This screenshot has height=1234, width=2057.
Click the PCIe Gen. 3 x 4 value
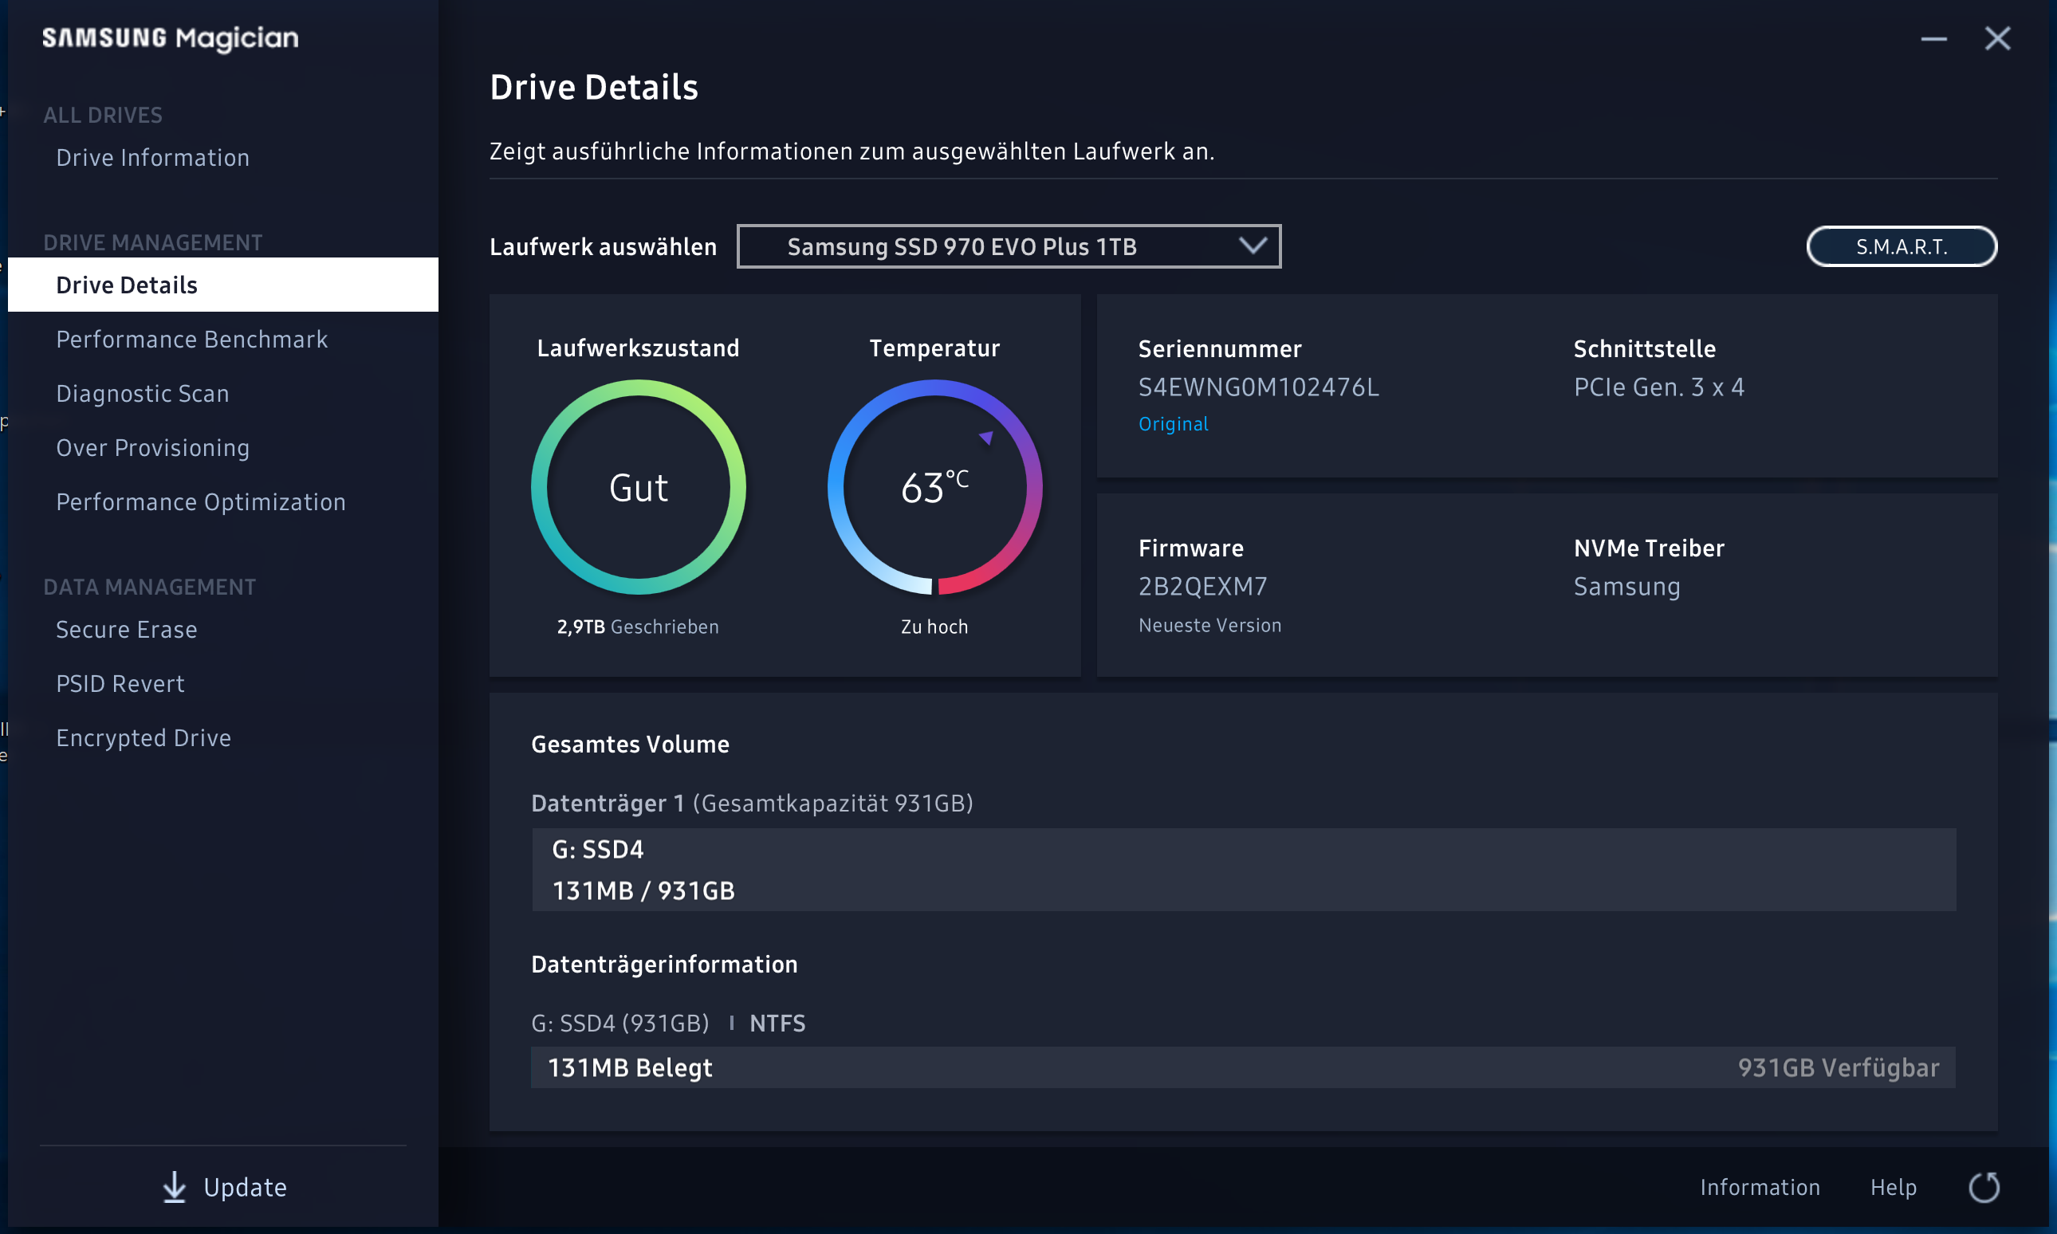pos(1660,387)
